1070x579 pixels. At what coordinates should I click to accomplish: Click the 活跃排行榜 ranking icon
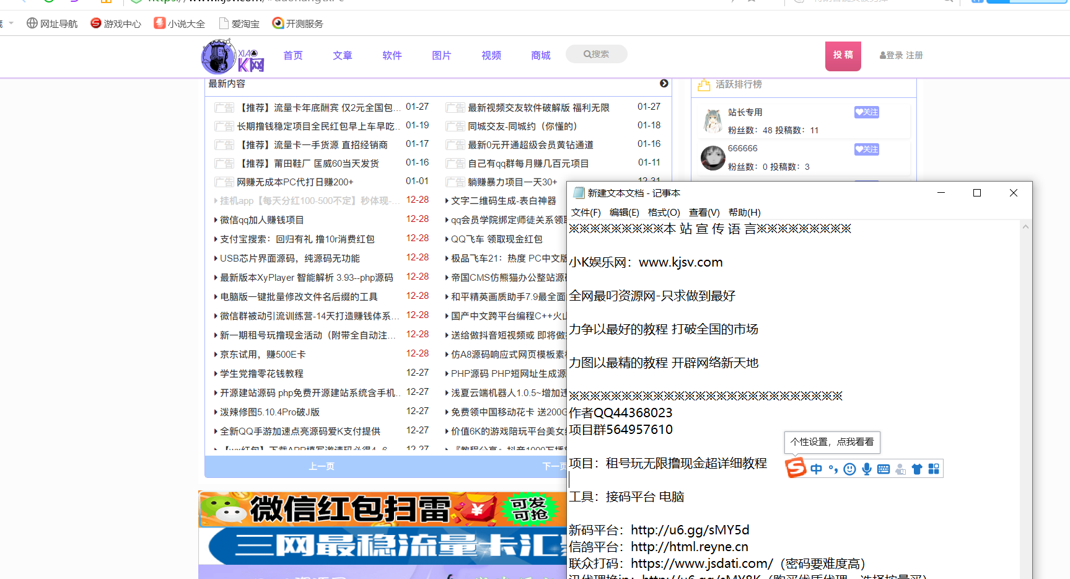pos(704,85)
